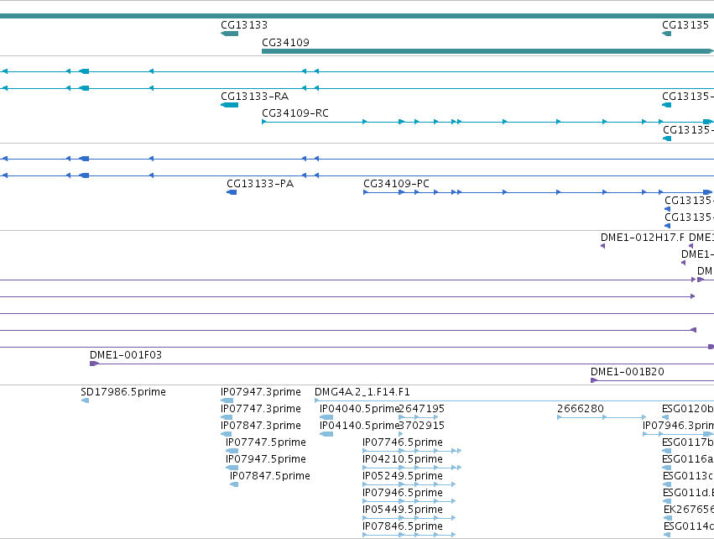This screenshot has width=714, height=539.
Task: Select the CG13135 gene label
Action: pyautogui.click(x=685, y=25)
